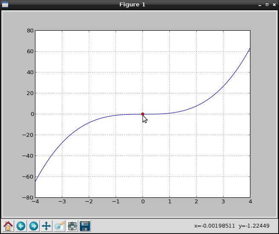Click the y-axis tick label −80
Screen dimensions: 279x234
click(x=28, y=198)
